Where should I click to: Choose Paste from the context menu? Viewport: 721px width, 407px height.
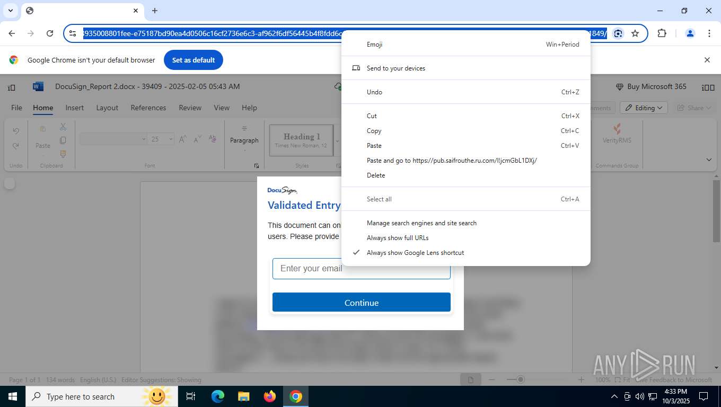click(466, 146)
